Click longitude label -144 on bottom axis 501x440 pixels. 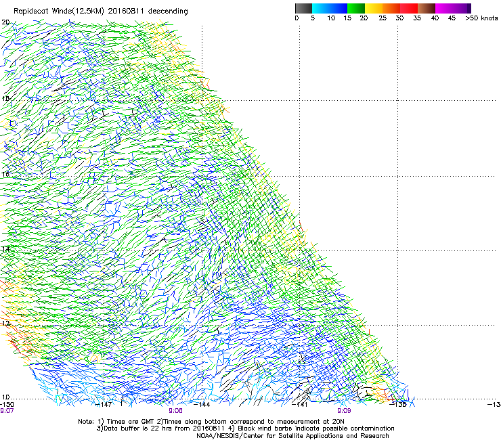[202, 404]
